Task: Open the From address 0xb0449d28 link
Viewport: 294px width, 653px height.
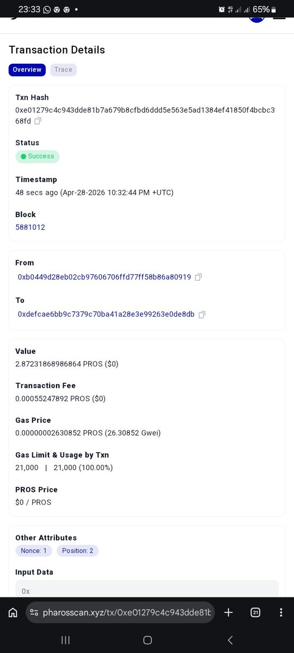Action: coord(105,277)
